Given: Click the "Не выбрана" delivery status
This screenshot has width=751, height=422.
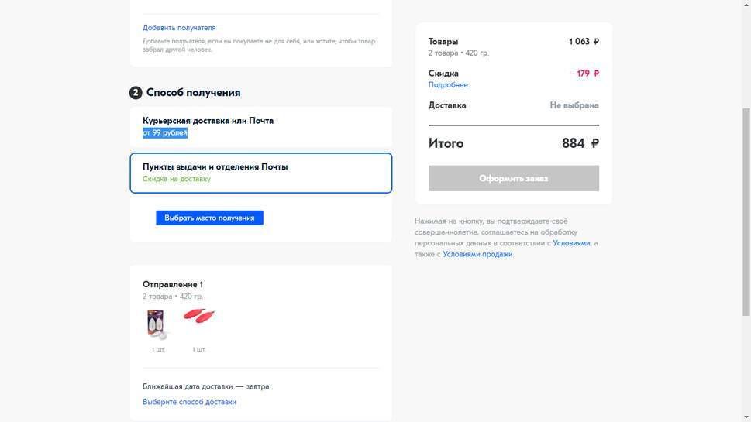Looking at the screenshot, I should click(574, 105).
